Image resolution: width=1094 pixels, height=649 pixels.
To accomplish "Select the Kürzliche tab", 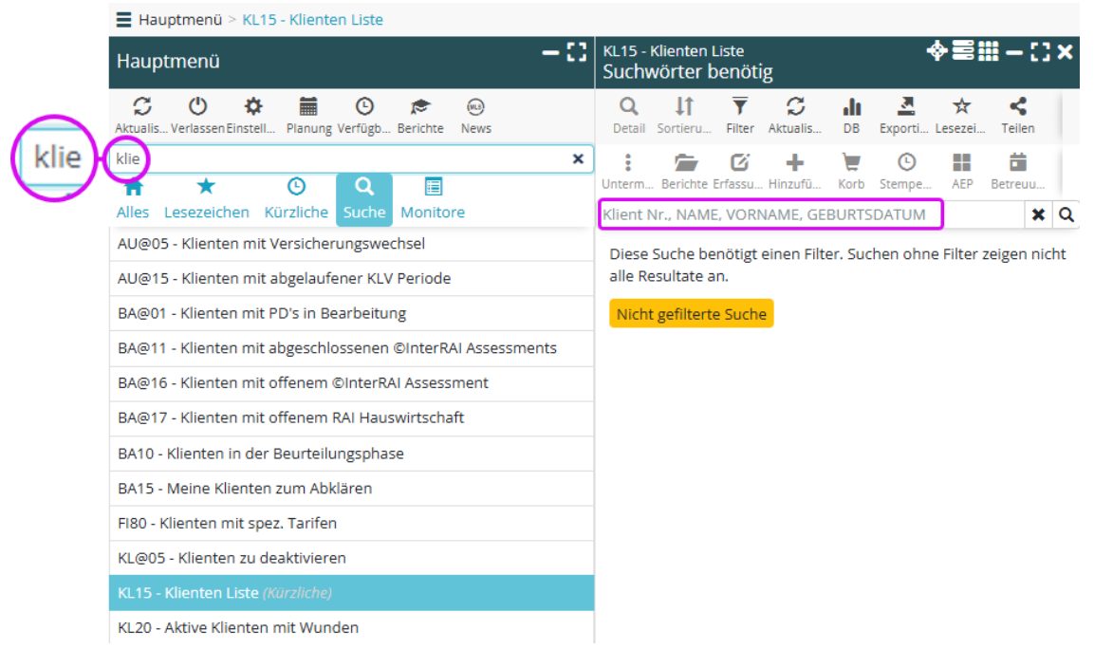I will [296, 198].
